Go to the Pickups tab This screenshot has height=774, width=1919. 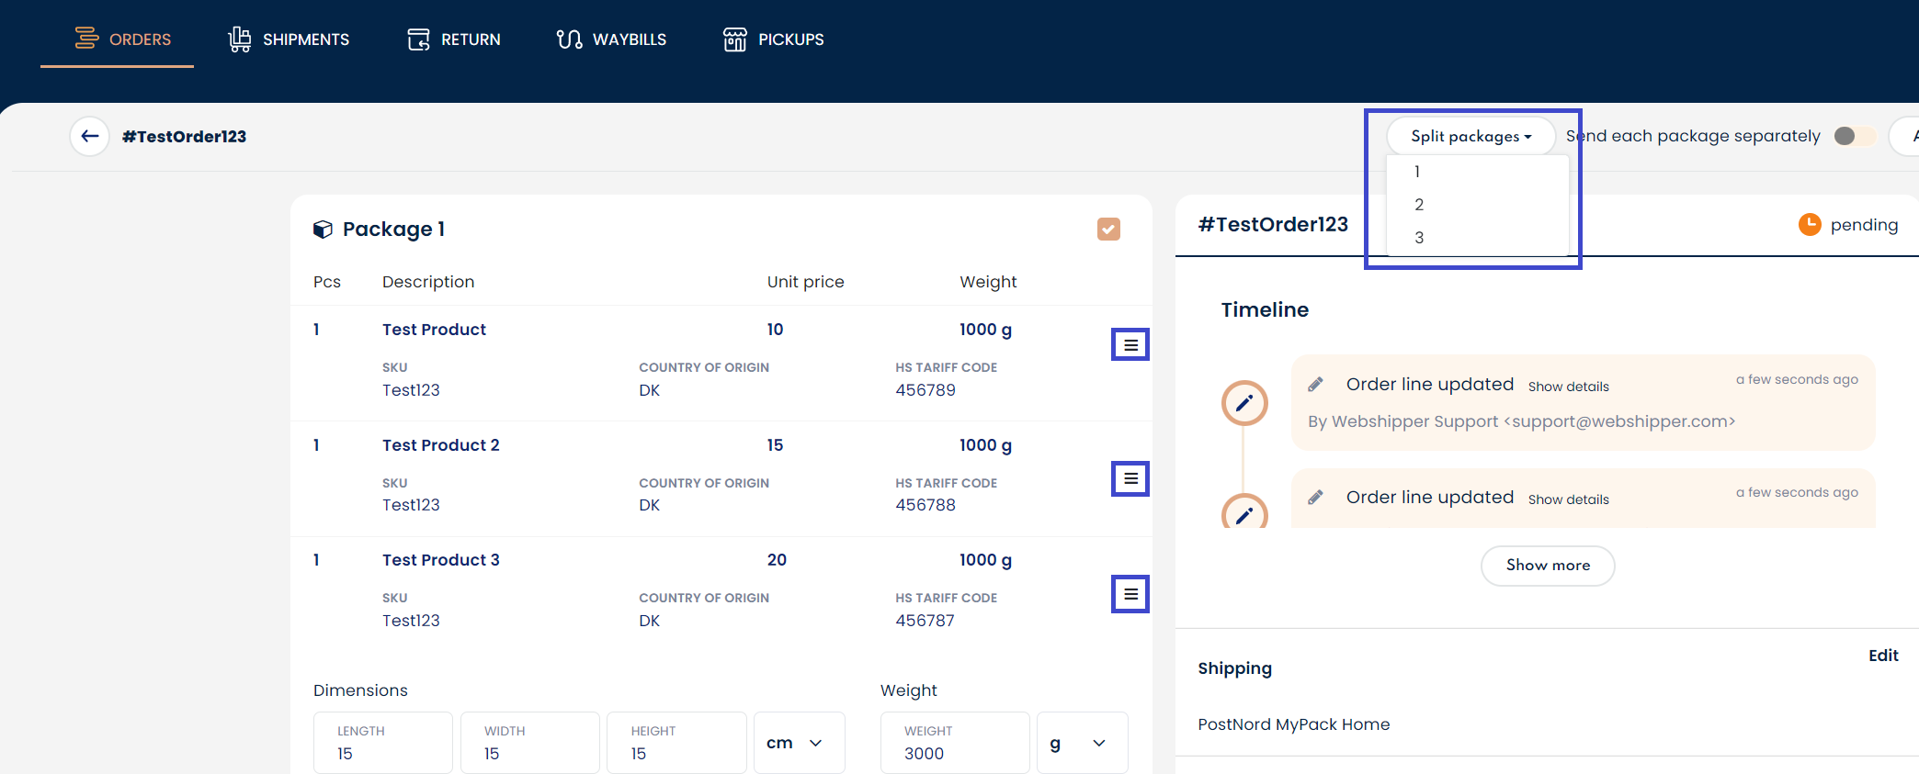(x=774, y=39)
